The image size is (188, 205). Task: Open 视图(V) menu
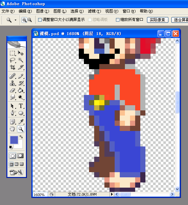112,11
